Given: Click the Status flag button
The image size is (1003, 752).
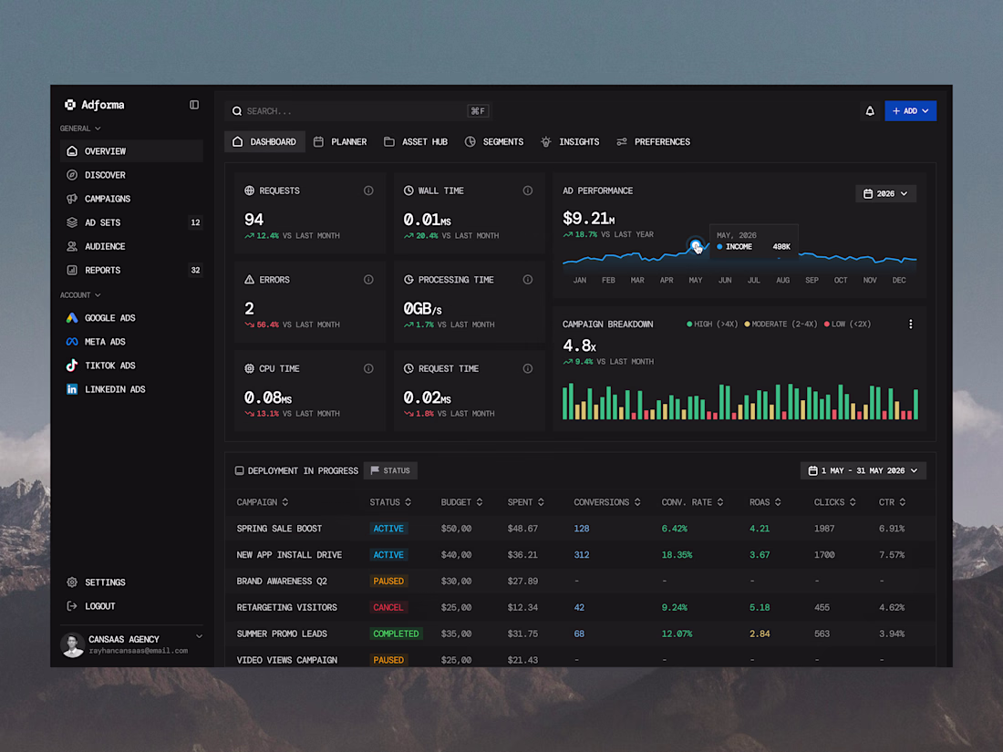Looking at the screenshot, I should [391, 470].
